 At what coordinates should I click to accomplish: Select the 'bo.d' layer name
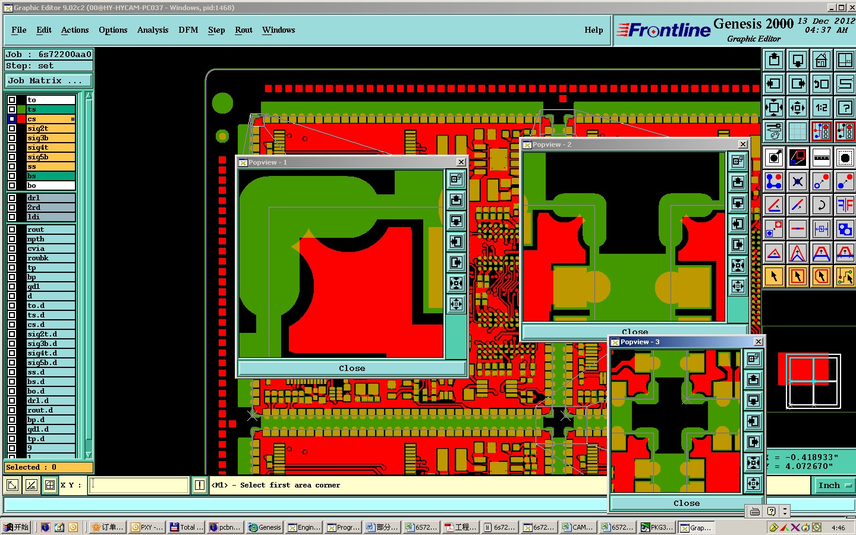pyautogui.click(x=51, y=391)
